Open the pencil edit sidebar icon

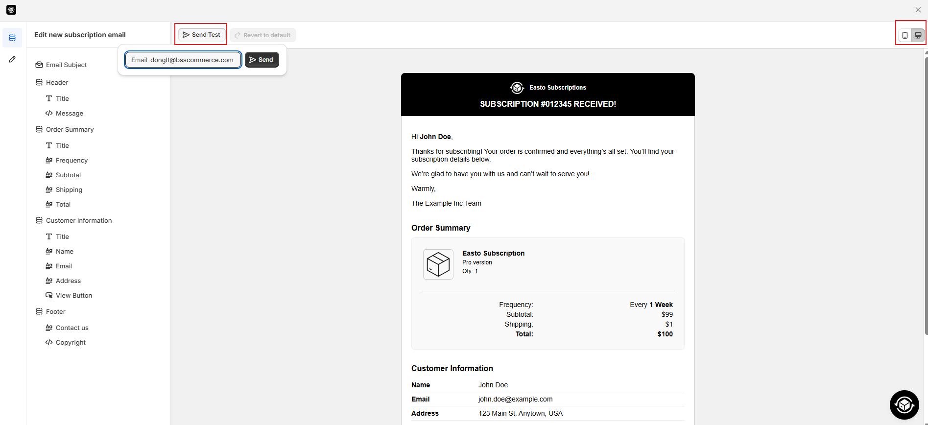(12, 59)
